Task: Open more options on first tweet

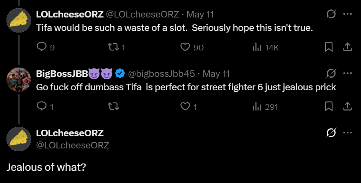Action: pos(348,14)
